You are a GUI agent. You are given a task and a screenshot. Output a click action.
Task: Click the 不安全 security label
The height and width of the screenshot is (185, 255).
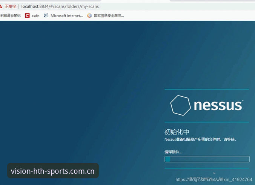11,6
